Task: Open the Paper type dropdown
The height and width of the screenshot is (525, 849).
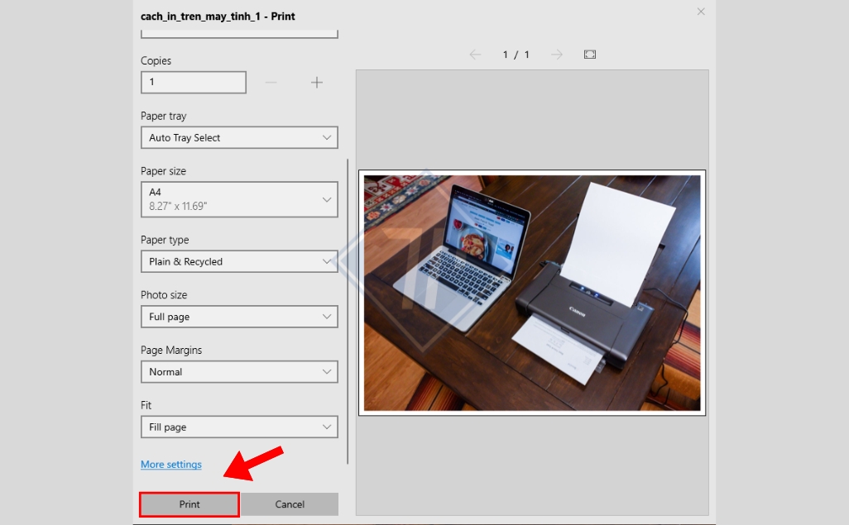Action: point(239,262)
